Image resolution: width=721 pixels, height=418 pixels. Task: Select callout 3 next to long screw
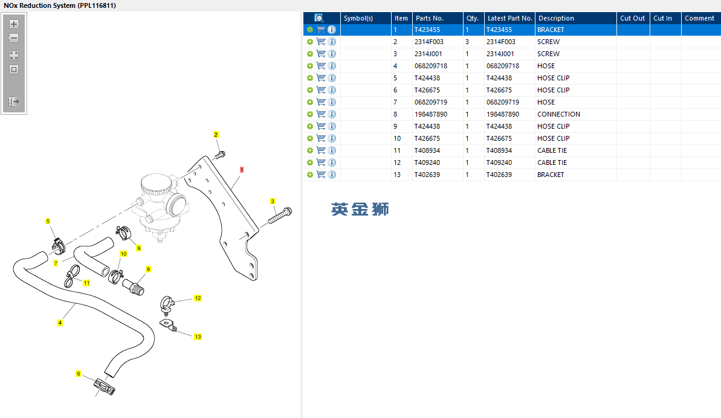click(x=273, y=201)
